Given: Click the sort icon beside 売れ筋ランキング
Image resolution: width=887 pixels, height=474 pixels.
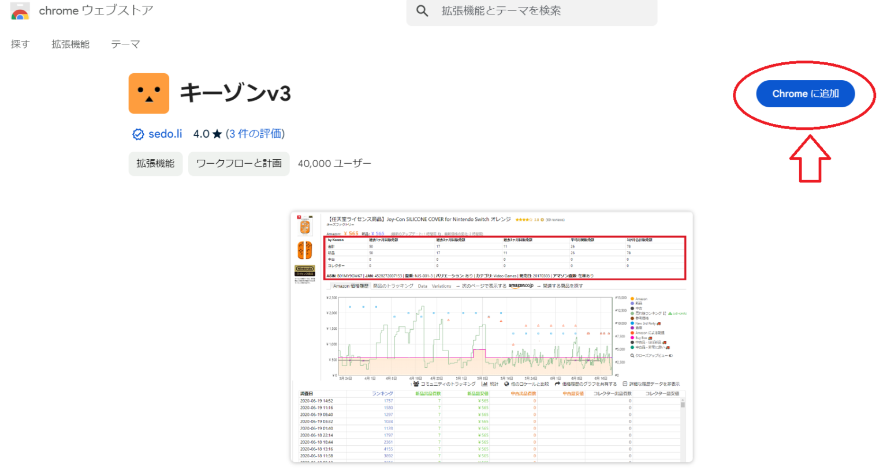Looking at the screenshot, I should tap(665, 313).
